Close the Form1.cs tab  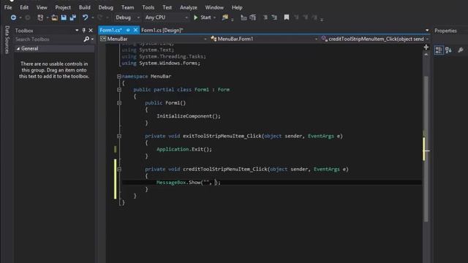135,30
